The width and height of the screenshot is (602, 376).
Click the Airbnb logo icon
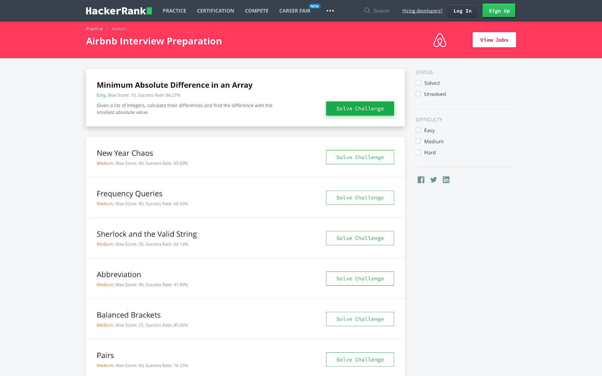(x=439, y=40)
